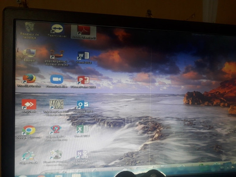Click the Google Chrome desktop icon
The width and height of the screenshot is (236, 177).
(29, 132)
